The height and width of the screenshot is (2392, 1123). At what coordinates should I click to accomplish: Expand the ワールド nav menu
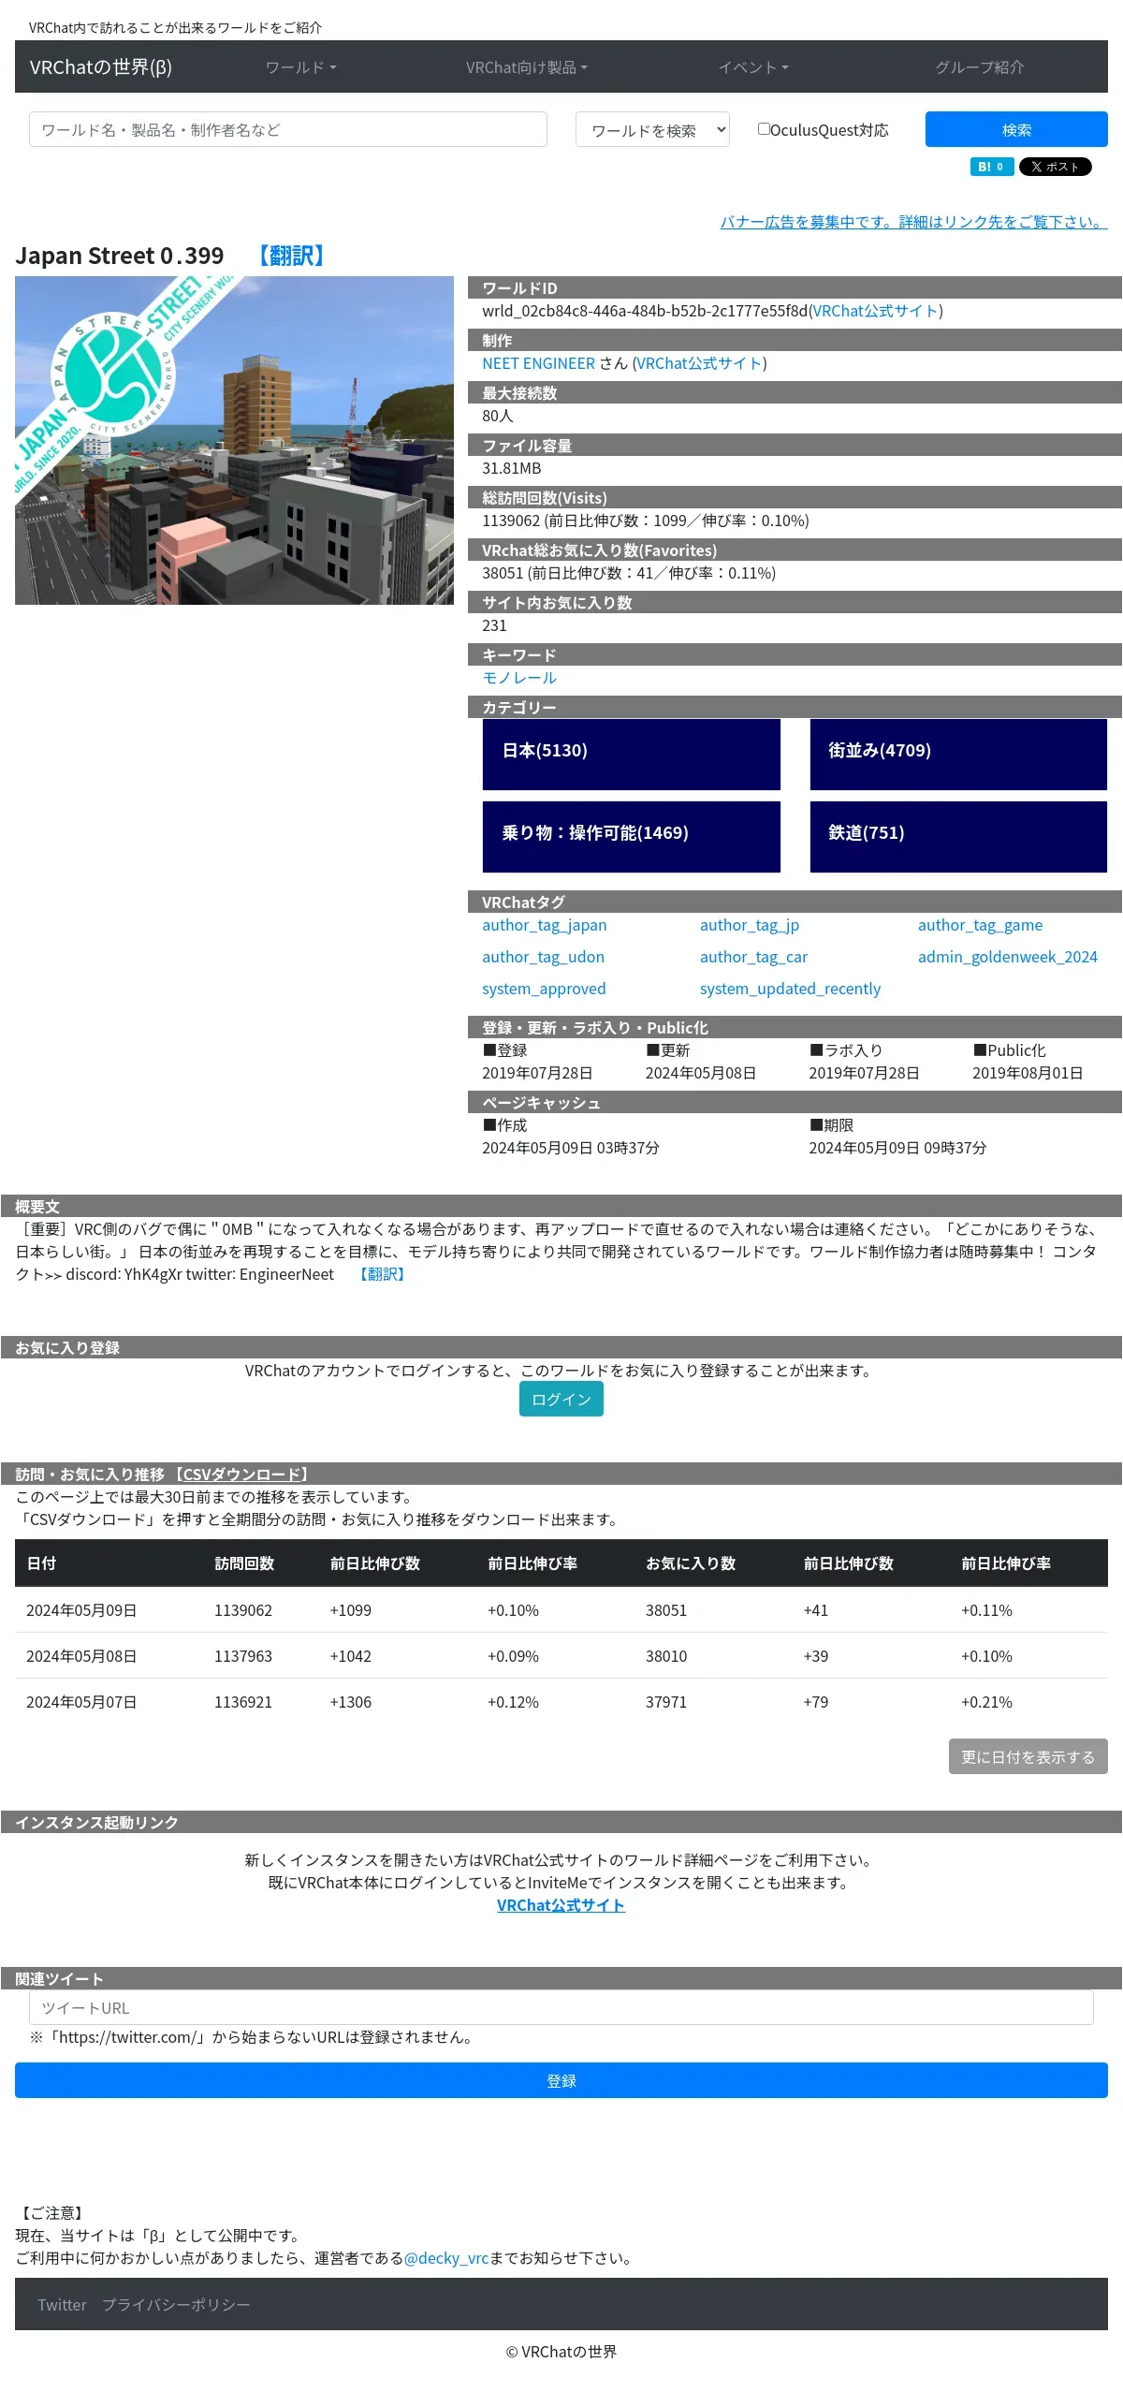click(300, 67)
